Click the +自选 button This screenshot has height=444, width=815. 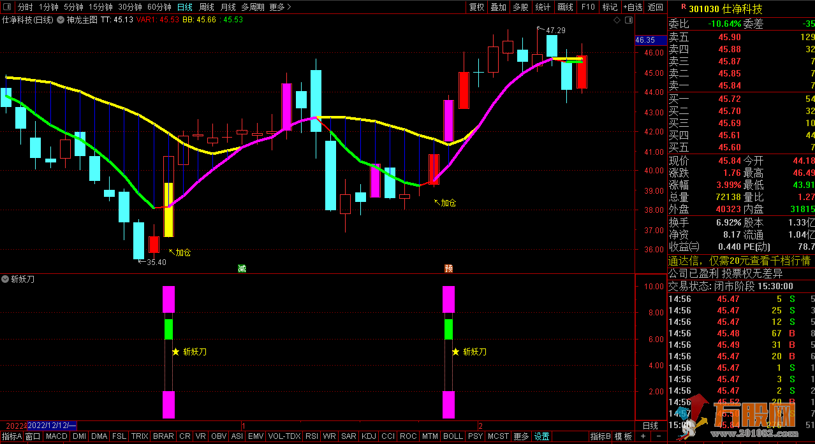[632, 7]
